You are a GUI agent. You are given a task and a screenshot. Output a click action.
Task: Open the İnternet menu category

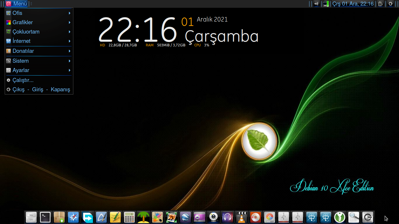(39, 41)
